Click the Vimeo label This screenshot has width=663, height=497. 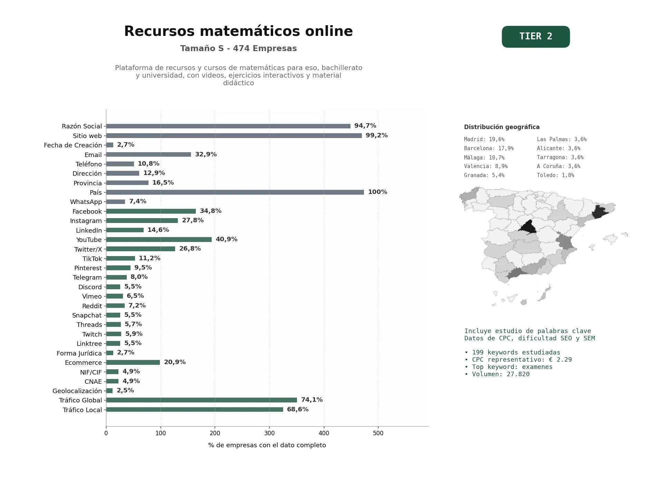[92, 296]
